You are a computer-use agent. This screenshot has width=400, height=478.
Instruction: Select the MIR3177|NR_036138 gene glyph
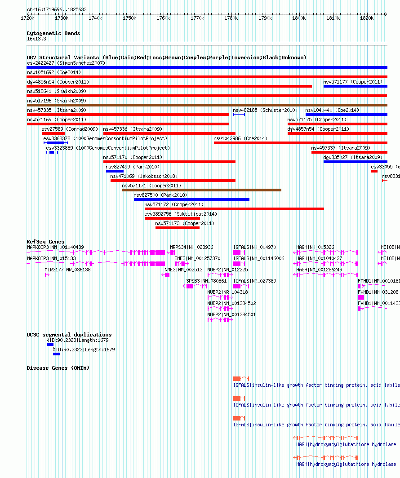(47, 275)
